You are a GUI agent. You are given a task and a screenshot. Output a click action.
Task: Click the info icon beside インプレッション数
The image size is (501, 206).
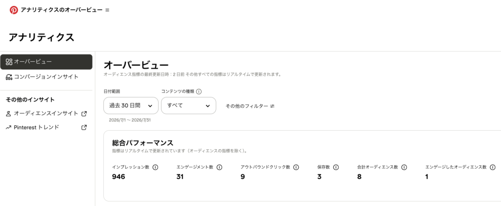tap(155, 167)
